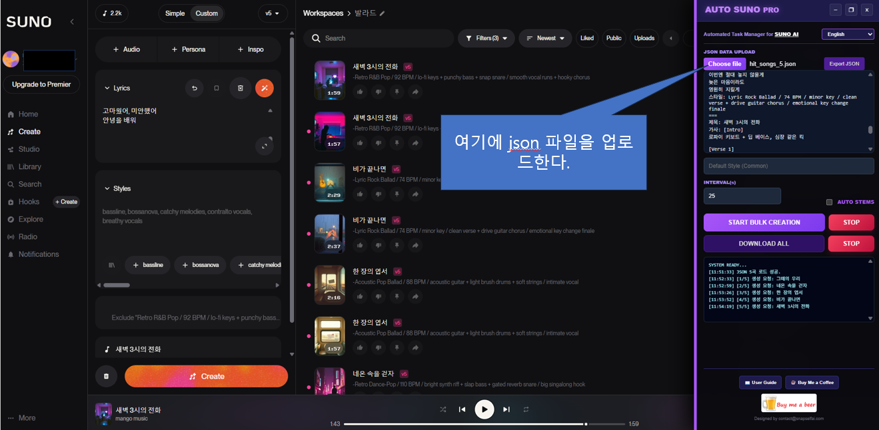Image resolution: width=879 pixels, height=430 pixels.
Task: Switch to Custom mode
Action: (x=207, y=13)
